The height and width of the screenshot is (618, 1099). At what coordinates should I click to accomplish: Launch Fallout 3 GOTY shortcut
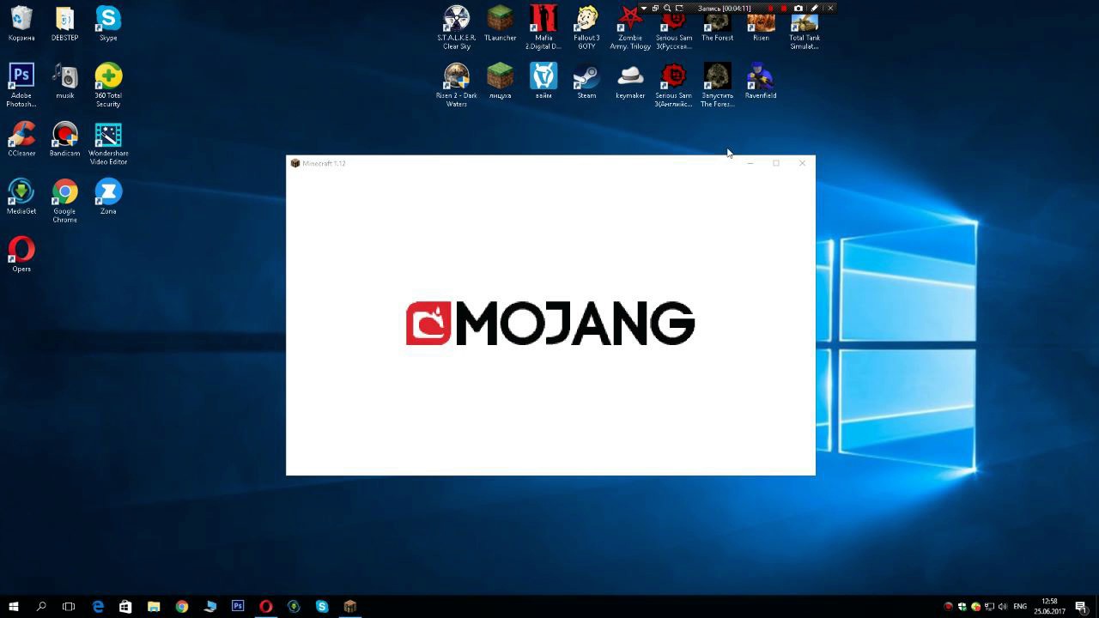point(586,27)
